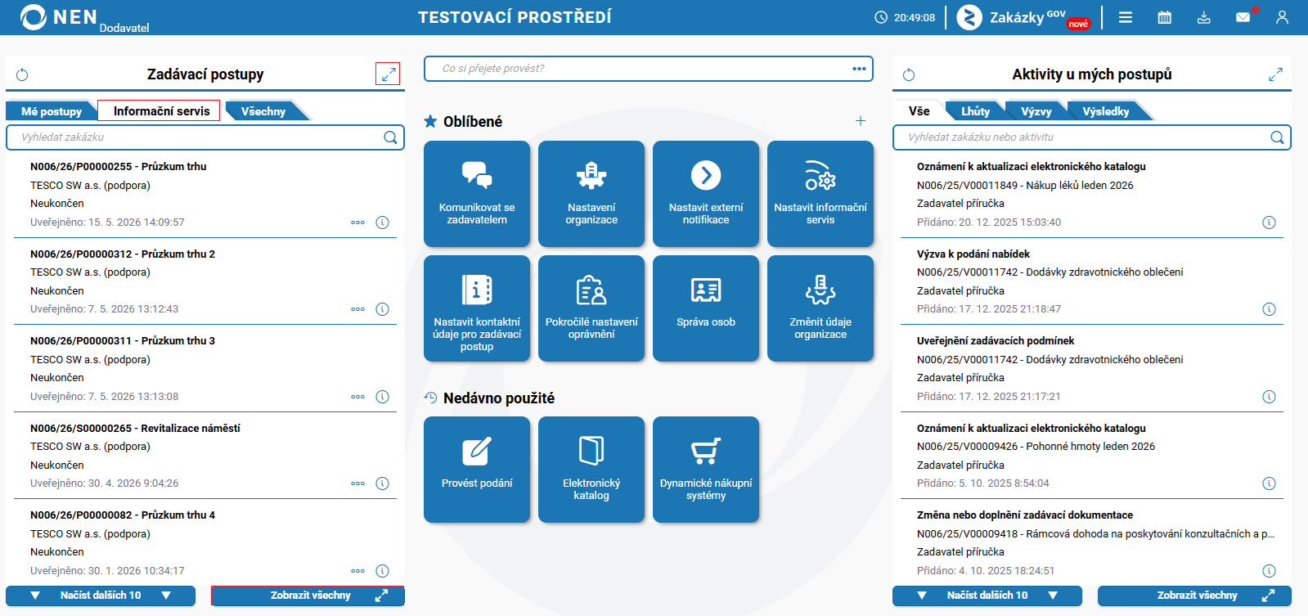
Task: Refresh the Zadávací postupy panel
Action: 23,74
